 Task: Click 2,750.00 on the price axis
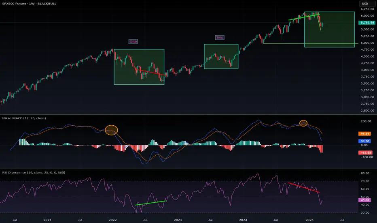click(367, 104)
